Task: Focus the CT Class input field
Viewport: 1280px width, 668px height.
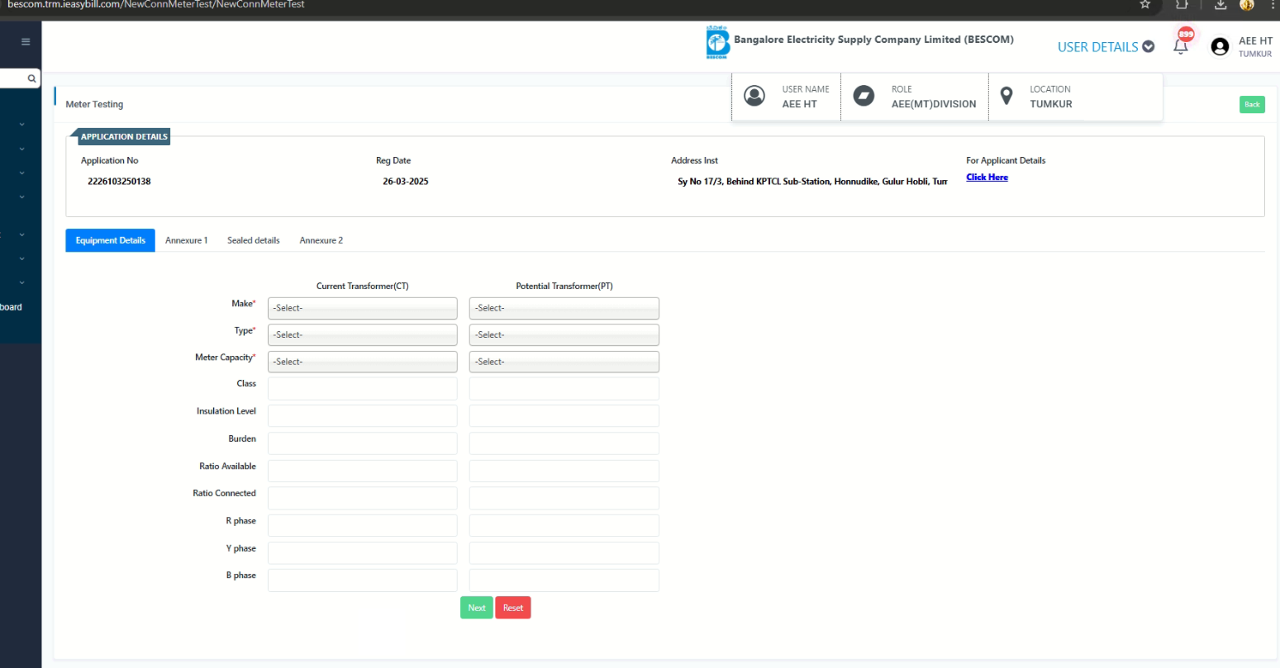Action: coord(362,389)
